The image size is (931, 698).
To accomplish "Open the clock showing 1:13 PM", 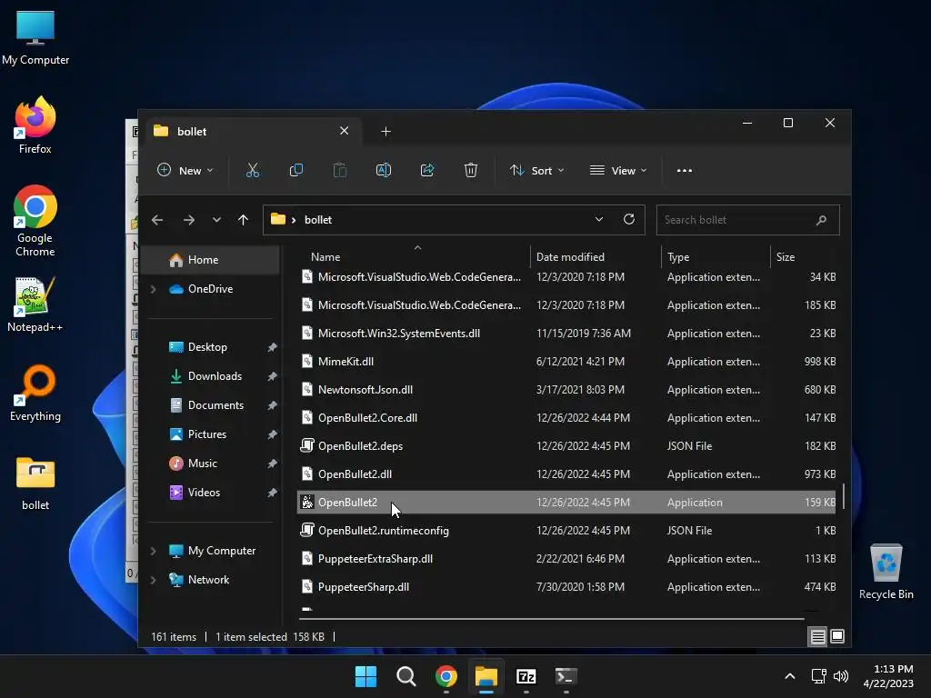I will coord(888,676).
